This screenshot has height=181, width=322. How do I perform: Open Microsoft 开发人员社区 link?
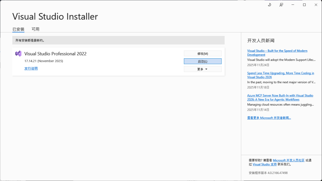(289, 160)
